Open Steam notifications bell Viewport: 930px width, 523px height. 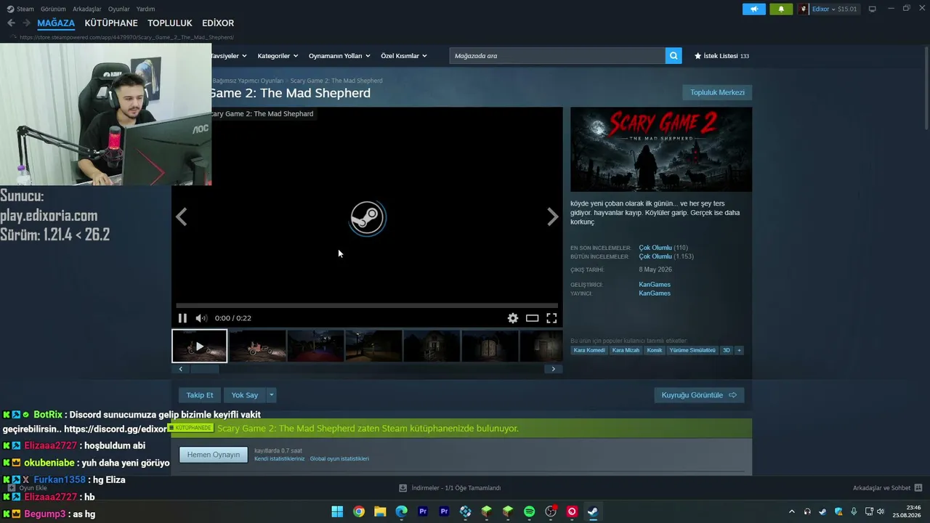[781, 9]
